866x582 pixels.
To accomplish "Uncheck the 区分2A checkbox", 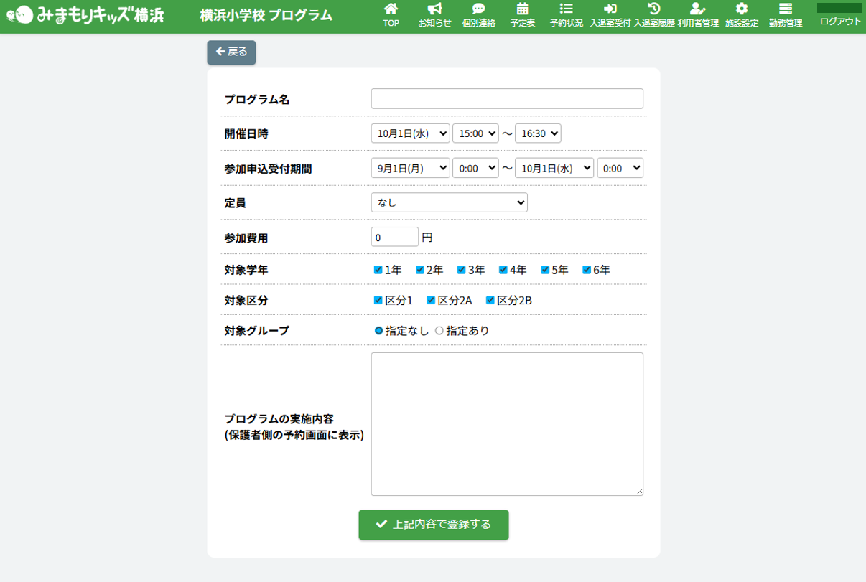I will pos(431,300).
